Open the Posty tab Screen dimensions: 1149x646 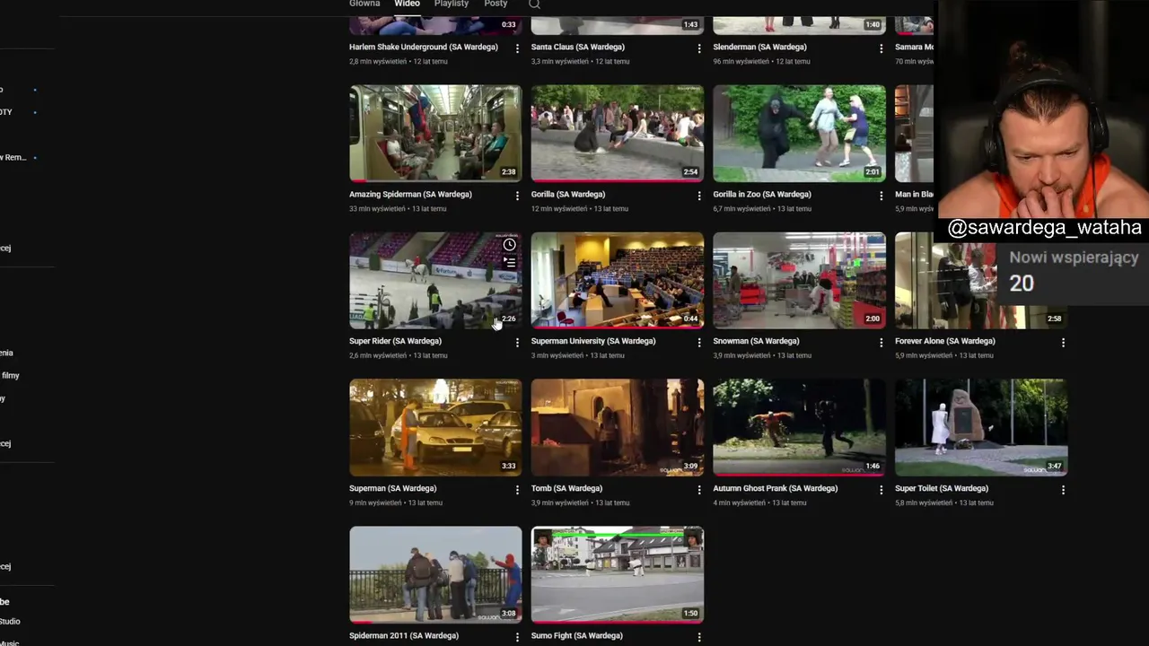coord(496,4)
